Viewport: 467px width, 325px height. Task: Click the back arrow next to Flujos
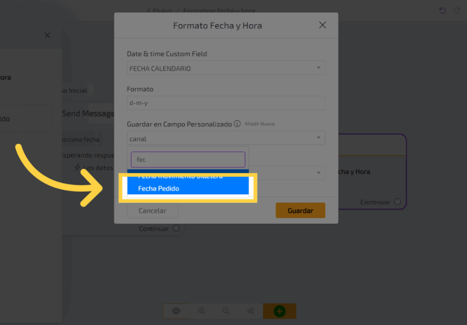149,10
